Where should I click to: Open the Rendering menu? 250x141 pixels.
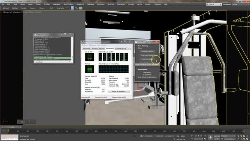[80, 4]
